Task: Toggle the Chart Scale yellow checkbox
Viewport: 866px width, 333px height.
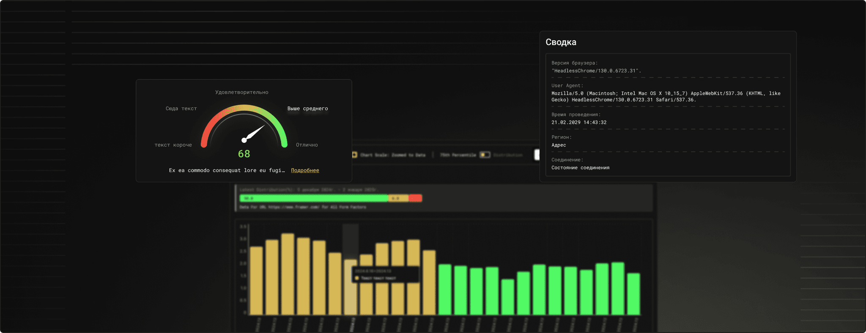Action: [354, 155]
